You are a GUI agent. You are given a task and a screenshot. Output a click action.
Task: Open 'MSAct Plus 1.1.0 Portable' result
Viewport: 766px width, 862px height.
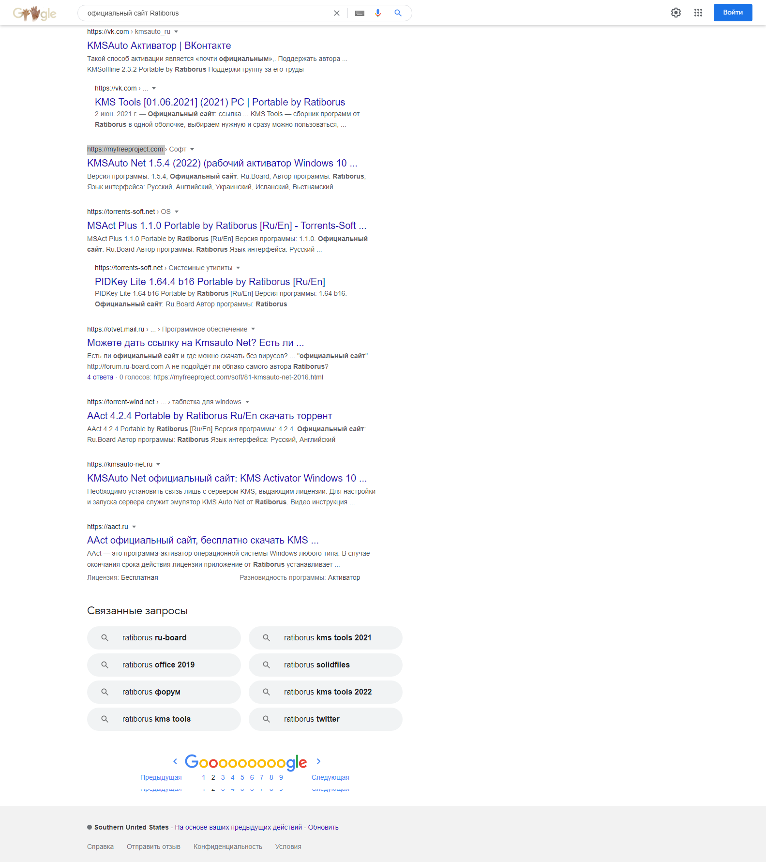pos(226,226)
